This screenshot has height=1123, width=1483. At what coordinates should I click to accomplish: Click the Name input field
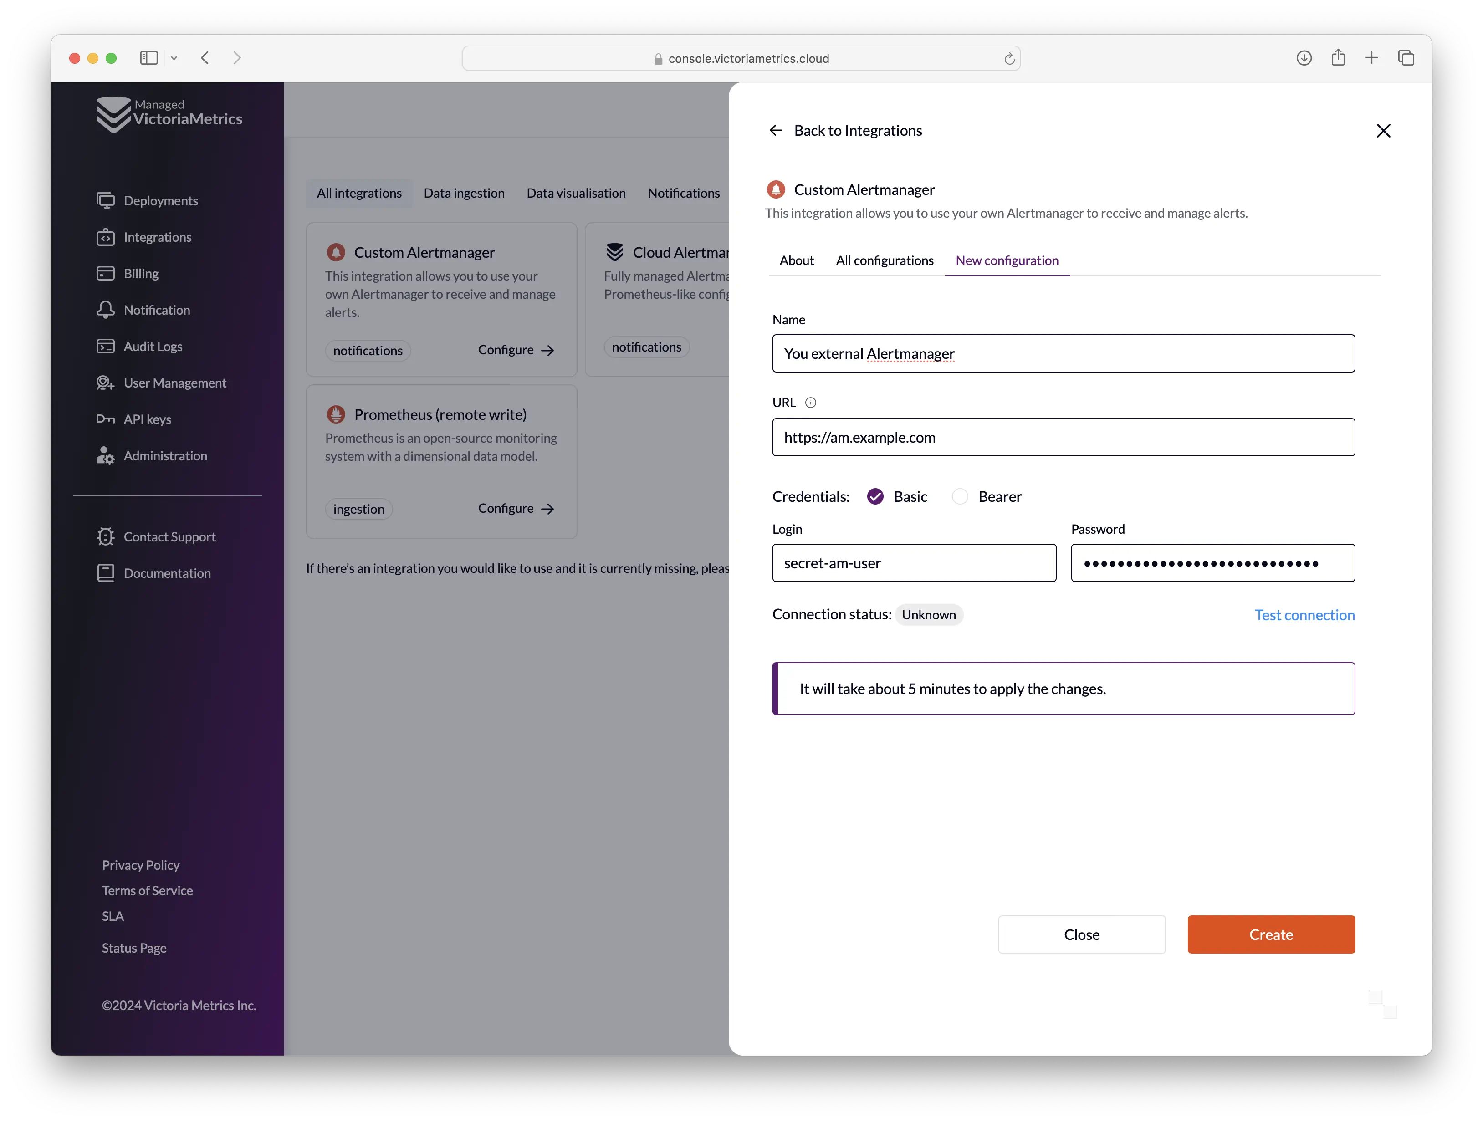click(x=1063, y=353)
